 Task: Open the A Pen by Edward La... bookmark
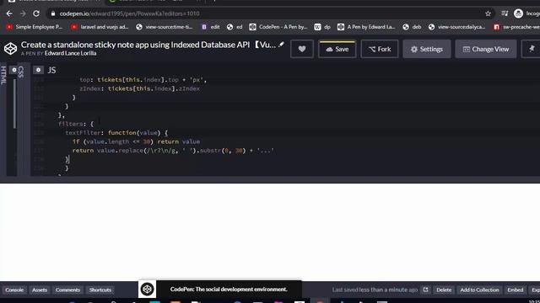(x=366, y=27)
